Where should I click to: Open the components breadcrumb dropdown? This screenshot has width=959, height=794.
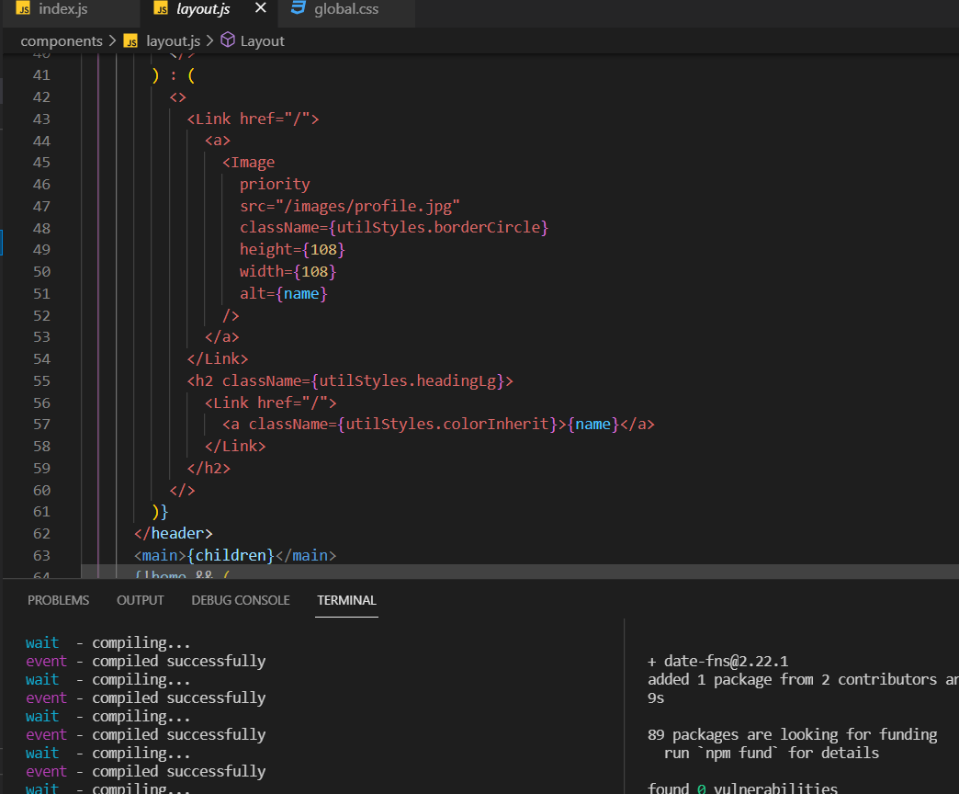tap(62, 40)
